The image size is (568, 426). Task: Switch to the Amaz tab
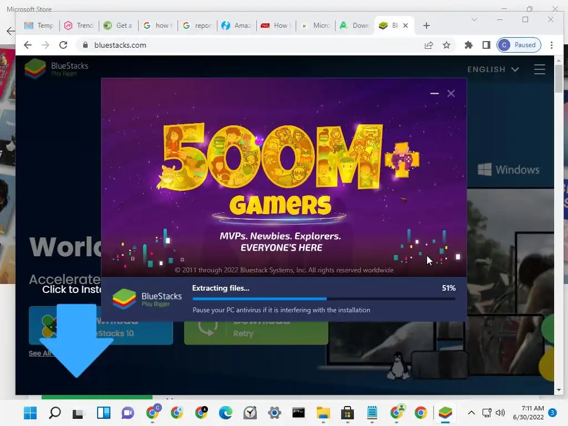[x=237, y=26]
